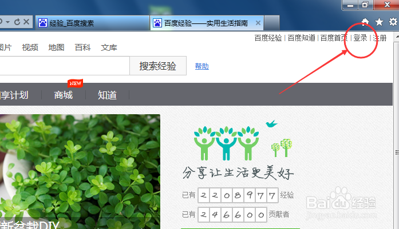Viewport: 399px width, 229px height.
Task: Click the green people sharing logo
Action: [227, 143]
